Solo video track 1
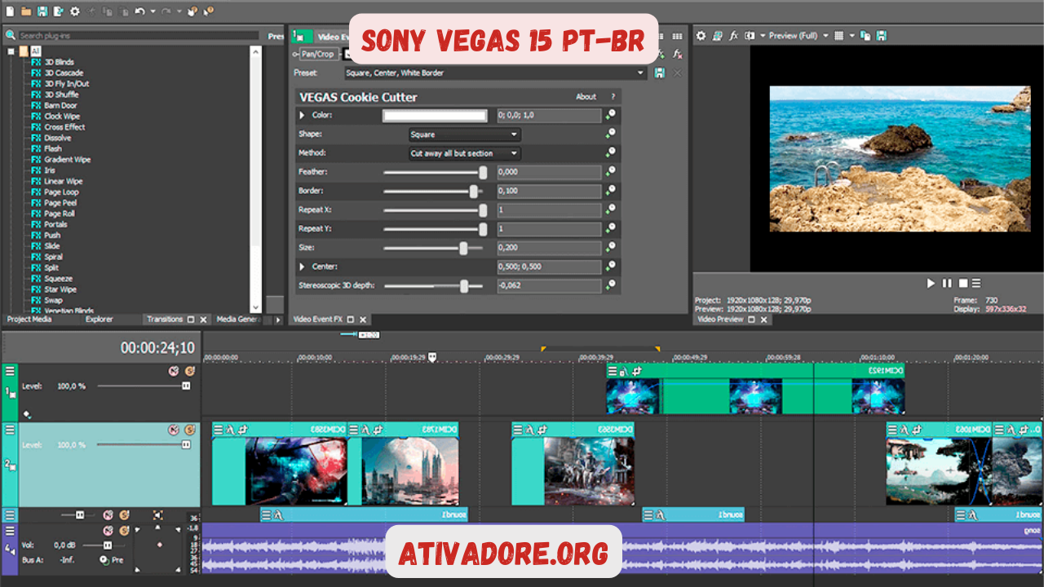The image size is (1044, 587). [x=189, y=371]
